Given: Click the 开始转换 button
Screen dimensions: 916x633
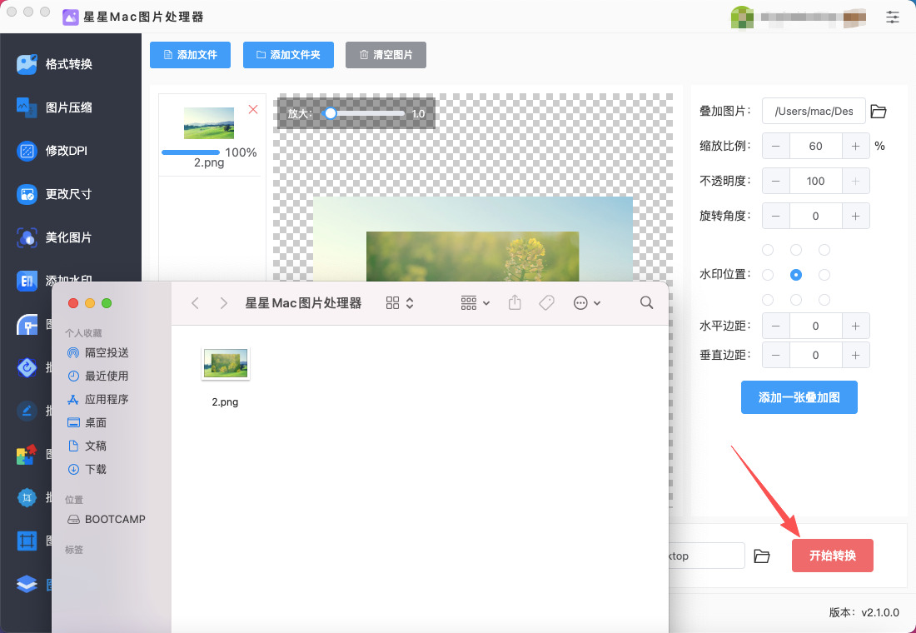Looking at the screenshot, I should pos(833,556).
